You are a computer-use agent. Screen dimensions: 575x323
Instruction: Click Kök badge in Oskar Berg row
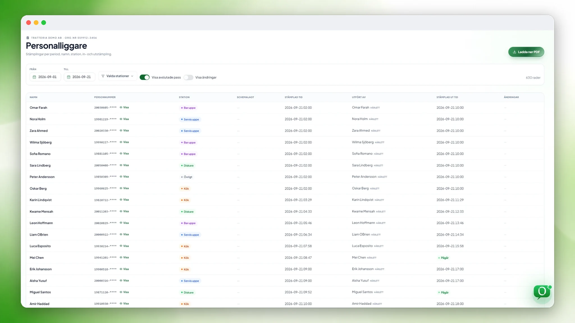click(x=185, y=189)
